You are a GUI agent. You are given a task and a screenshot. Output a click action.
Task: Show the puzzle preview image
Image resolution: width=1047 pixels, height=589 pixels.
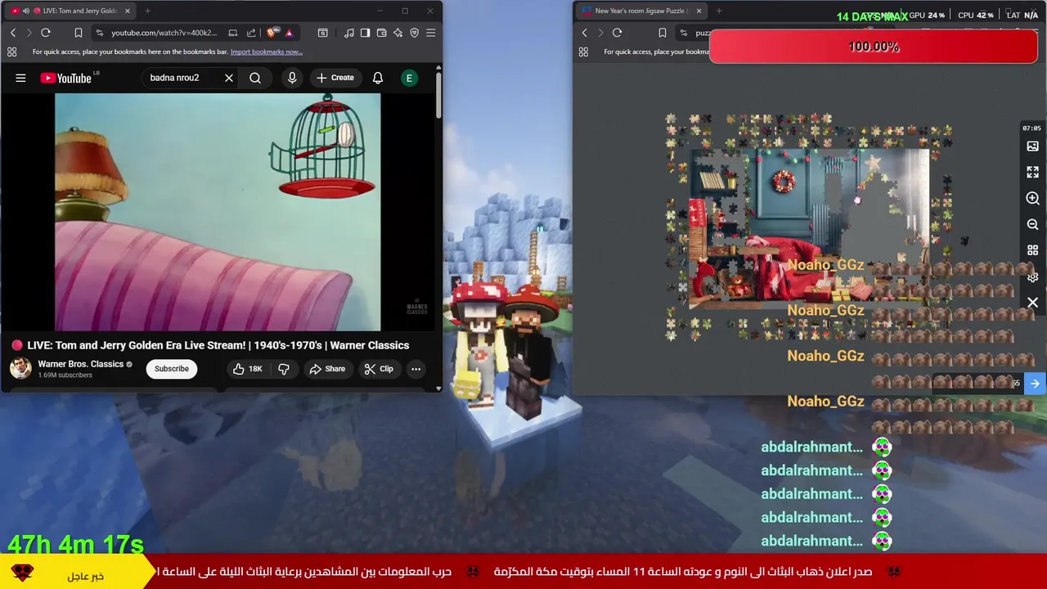click(1032, 146)
